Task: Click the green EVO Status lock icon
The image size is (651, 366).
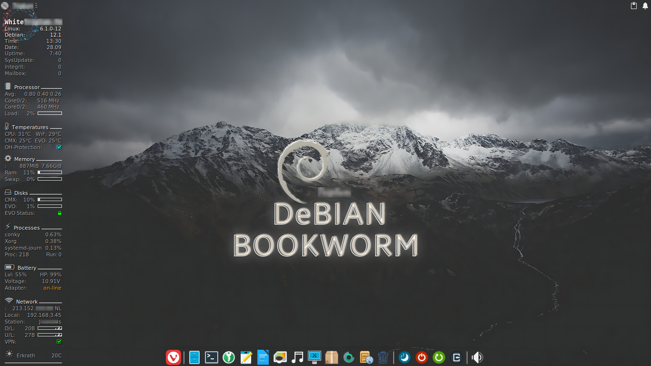Action: (x=60, y=213)
